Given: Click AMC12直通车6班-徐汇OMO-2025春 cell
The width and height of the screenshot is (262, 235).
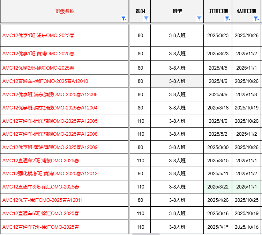Looking at the screenshot, I should click(x=65, y=213).
